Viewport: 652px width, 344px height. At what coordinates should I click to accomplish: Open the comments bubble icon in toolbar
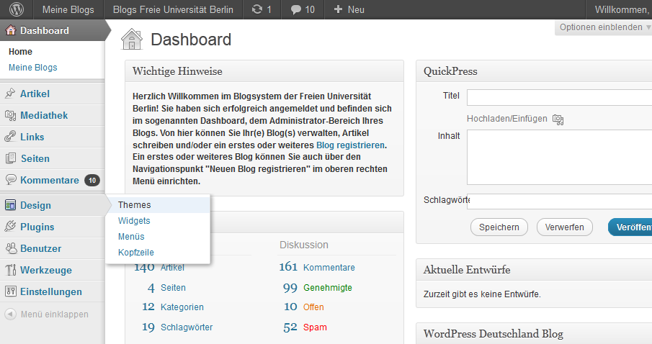point(296,10)
